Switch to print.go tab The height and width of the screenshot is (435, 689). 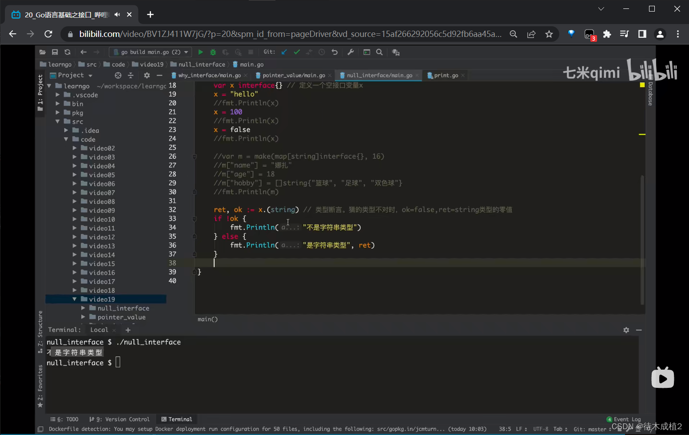[x=446, y=75]
